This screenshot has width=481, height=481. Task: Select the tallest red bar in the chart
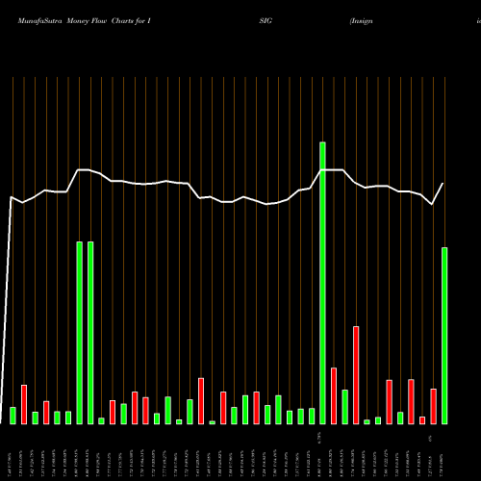tap(356, 375)
